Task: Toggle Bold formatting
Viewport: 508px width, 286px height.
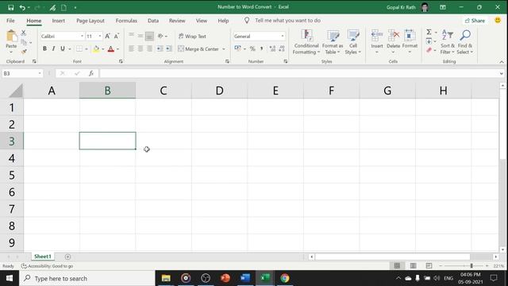Action: pyautogui.click(x=44, y=48)
